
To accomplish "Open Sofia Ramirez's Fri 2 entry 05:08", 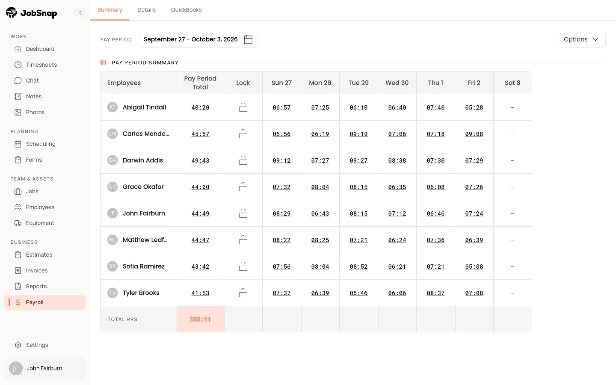I will coord(474,267).
